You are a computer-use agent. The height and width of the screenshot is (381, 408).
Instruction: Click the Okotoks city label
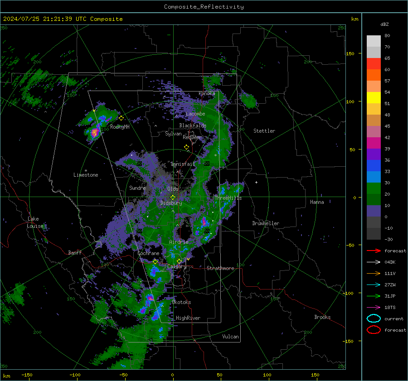click(x=181, y=302)
